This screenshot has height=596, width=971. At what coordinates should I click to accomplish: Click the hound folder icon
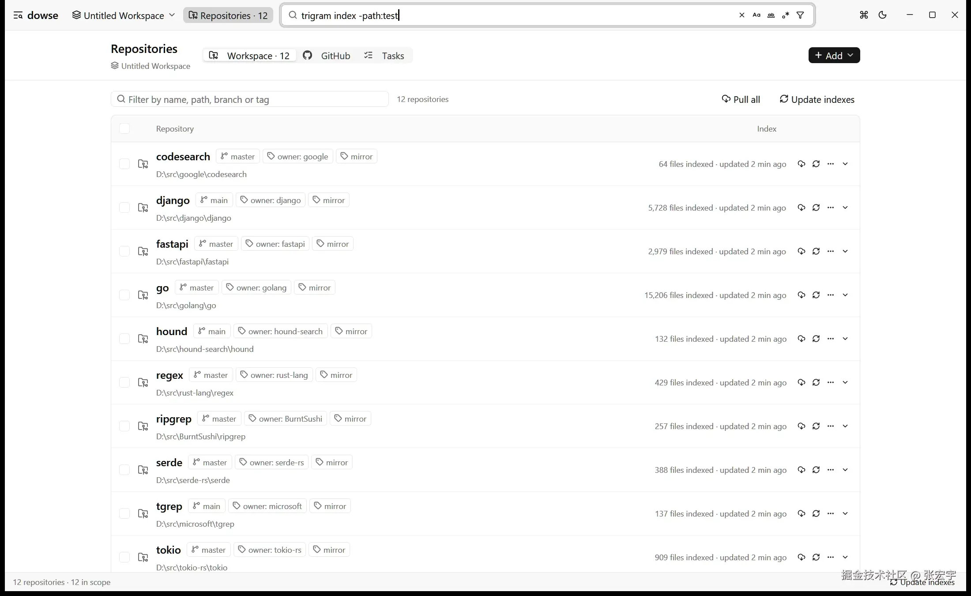coord(143,339)
